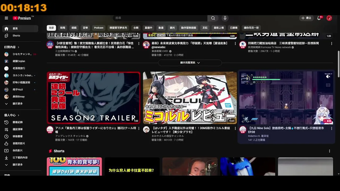
Task: Open 東森新聞 channel avatar
Action: [x=146, y=45]
